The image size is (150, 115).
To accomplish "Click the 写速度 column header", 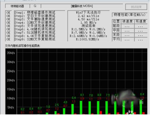I will pyautogui.click(x=141, y=21).
